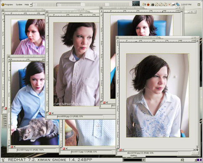Screen dimensions: 203x163
Task: Toggle Quick Mask in dscn0019.jpg cat window
Action: click(12, 147)
